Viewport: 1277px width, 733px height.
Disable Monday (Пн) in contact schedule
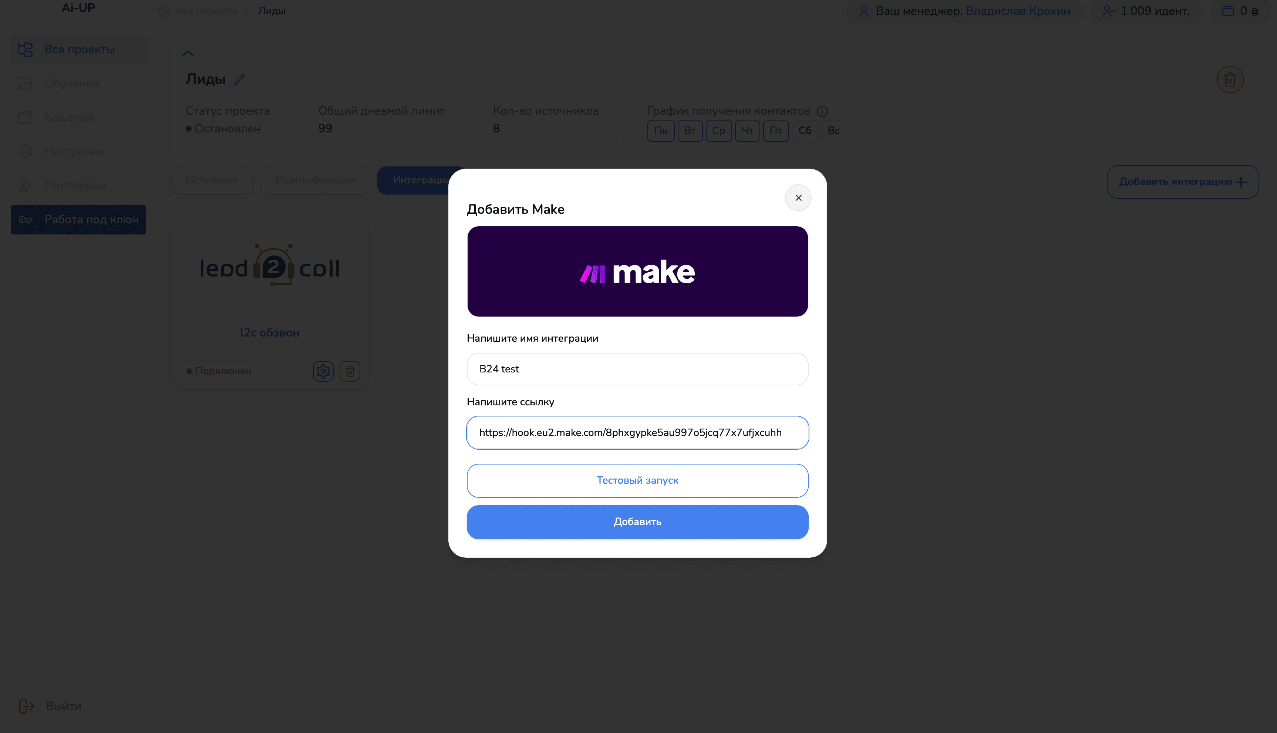click(x=661, y=131)
